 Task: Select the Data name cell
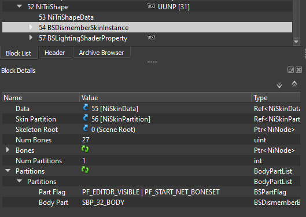coord(23,109)
